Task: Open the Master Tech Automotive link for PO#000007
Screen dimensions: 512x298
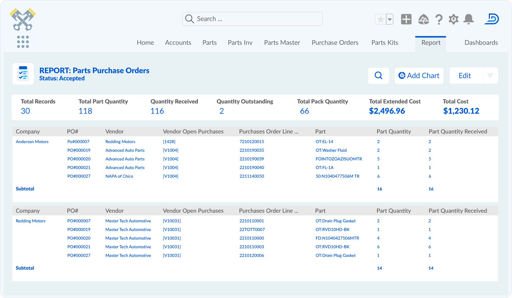Action: tap(128, 221)
